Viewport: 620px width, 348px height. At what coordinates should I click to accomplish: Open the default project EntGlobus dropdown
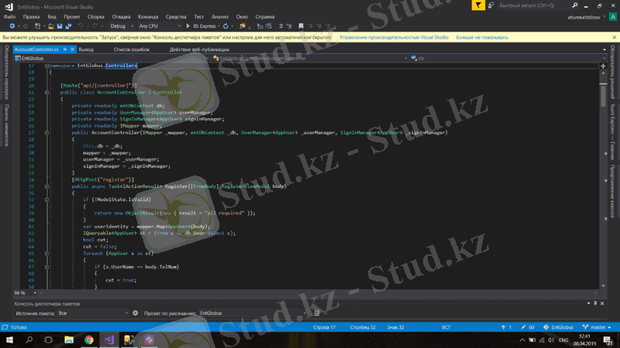tap(253, 313)
